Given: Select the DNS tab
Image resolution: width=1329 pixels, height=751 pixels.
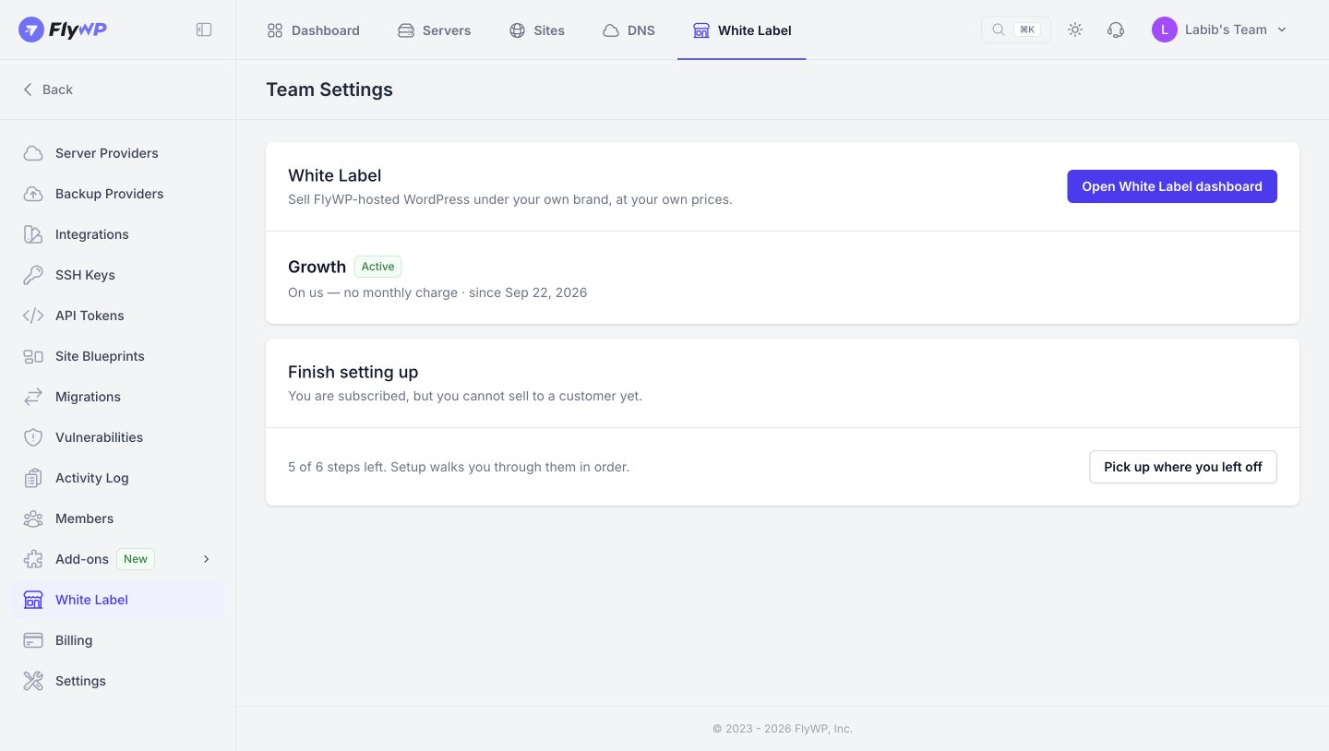Looking at the screenshot, I should [x=629, y=30].
